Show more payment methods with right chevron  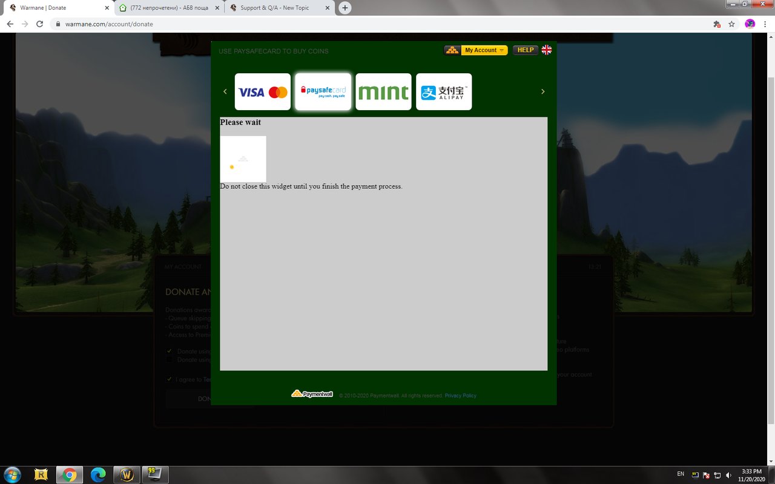click(542, 91)
